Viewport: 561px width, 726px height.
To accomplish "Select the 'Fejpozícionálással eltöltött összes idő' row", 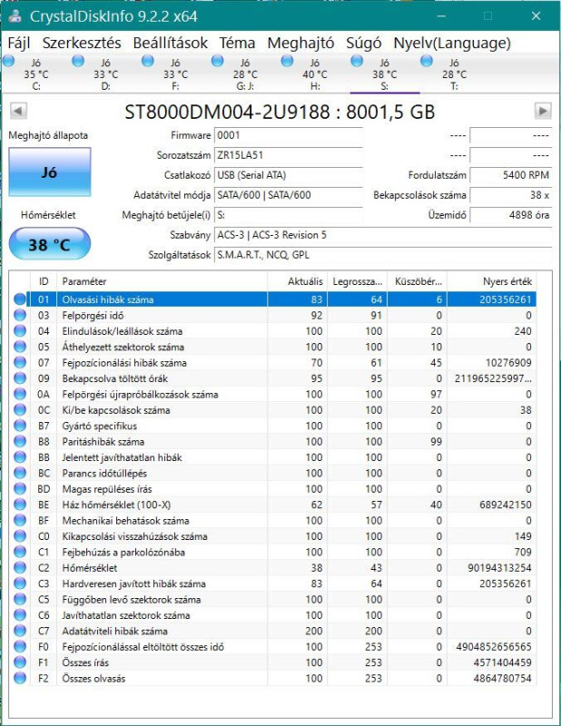I will [274, 647].
